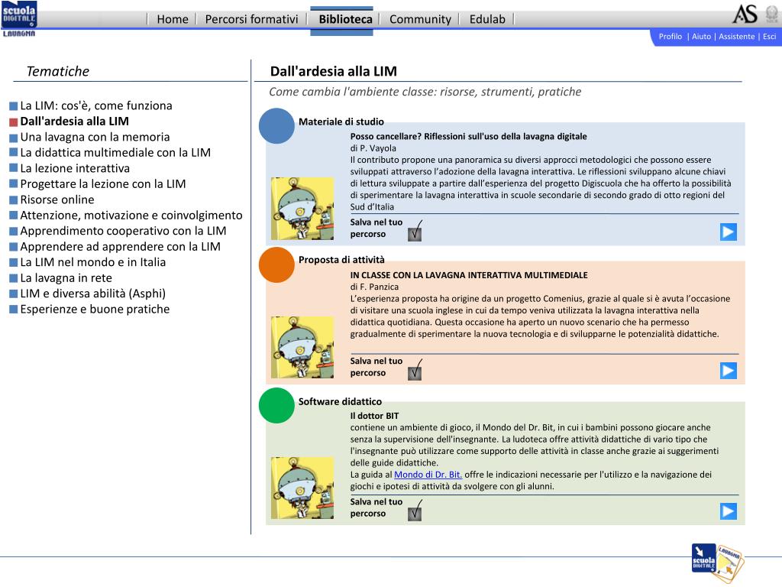The width and height of the screenshot is (782, 587).
Task: Click the robot thumbnail in Proposta di attività
Action: click(302, 348)
